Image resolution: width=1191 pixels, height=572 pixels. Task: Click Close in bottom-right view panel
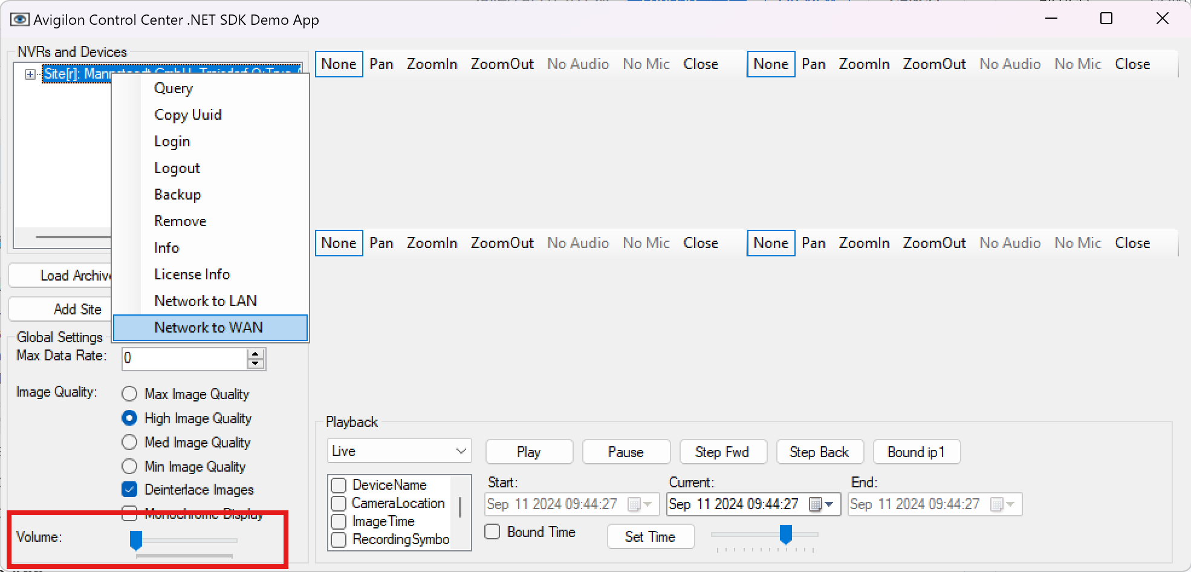click(1132, 243)
